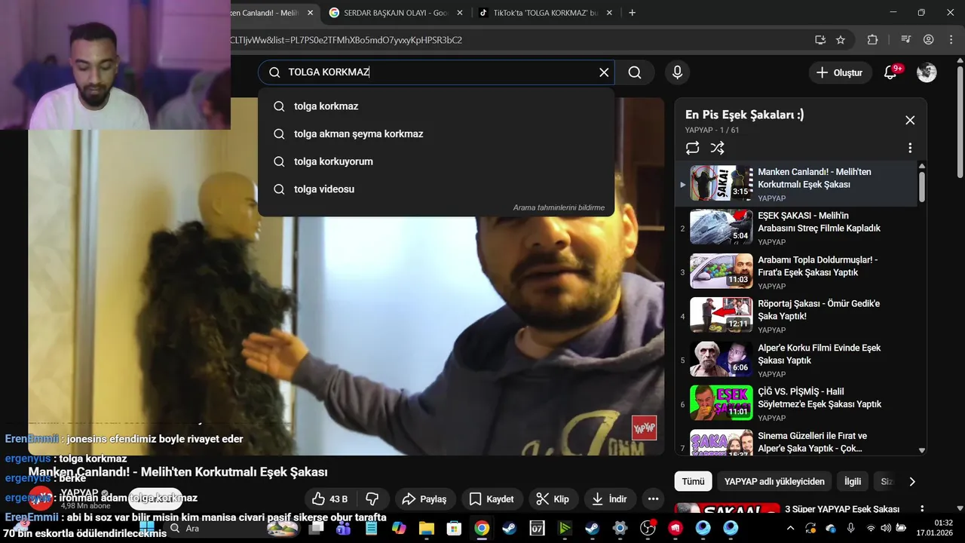The image size is (965, 543).
Task: Open Microsoft Teams from taskbar
Action: click(x=343, y=528)
